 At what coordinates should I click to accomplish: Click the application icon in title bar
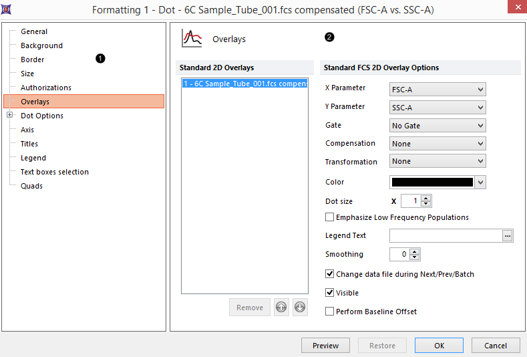[x=7, y=9]
